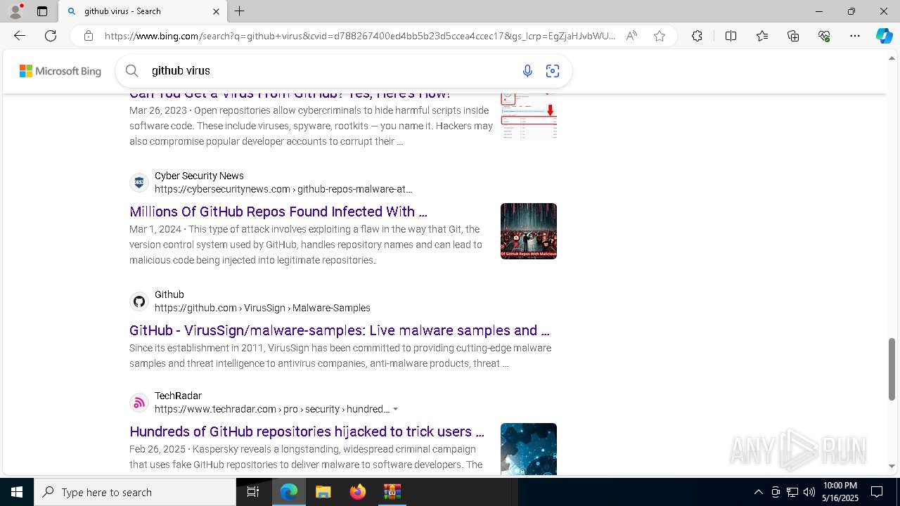
Task: Open the Tab actions menu icon
Action: point(42,11)
